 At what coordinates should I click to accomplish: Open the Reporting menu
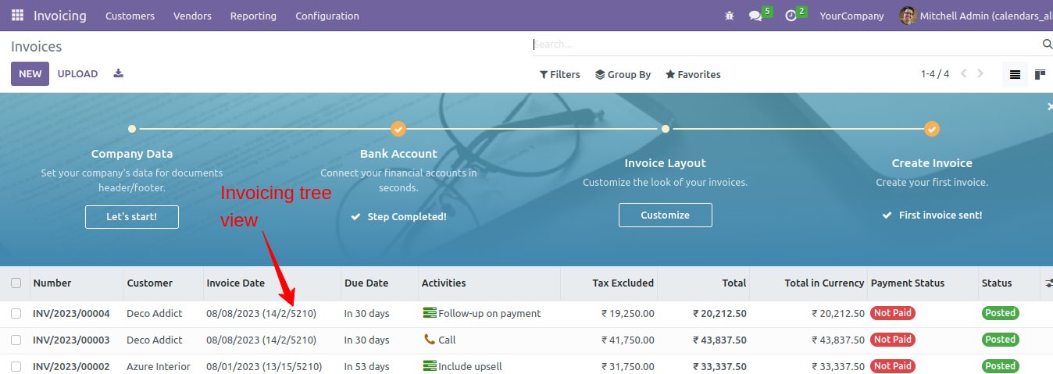coord(253,16)
